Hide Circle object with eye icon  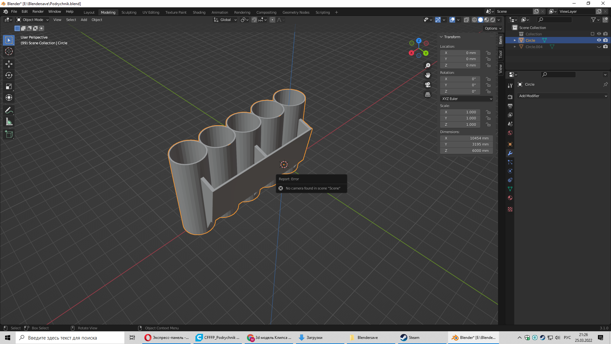click(x=599, y=40)
